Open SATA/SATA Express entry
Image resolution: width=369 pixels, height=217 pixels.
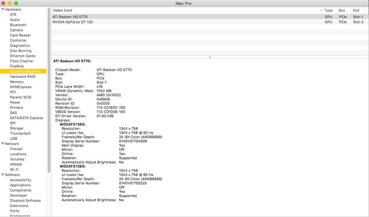point(27,118)
